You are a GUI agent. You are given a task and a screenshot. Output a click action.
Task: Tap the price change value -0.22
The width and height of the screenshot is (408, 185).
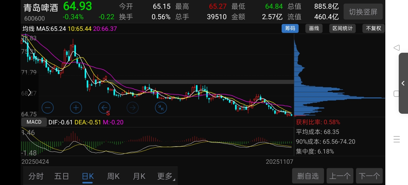pyautogui.click(x=106, y=17)
